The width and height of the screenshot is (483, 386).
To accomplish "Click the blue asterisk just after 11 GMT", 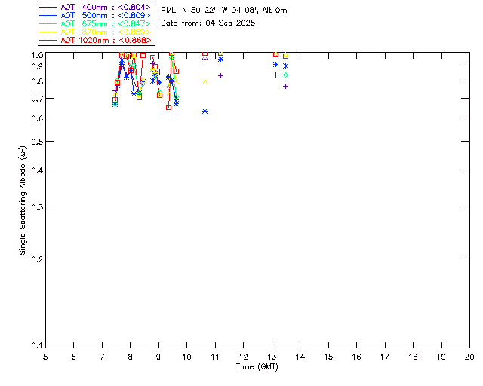I will 220,59.
